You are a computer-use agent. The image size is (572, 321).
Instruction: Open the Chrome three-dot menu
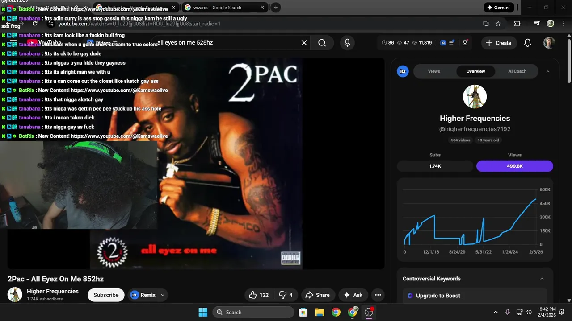563,24
